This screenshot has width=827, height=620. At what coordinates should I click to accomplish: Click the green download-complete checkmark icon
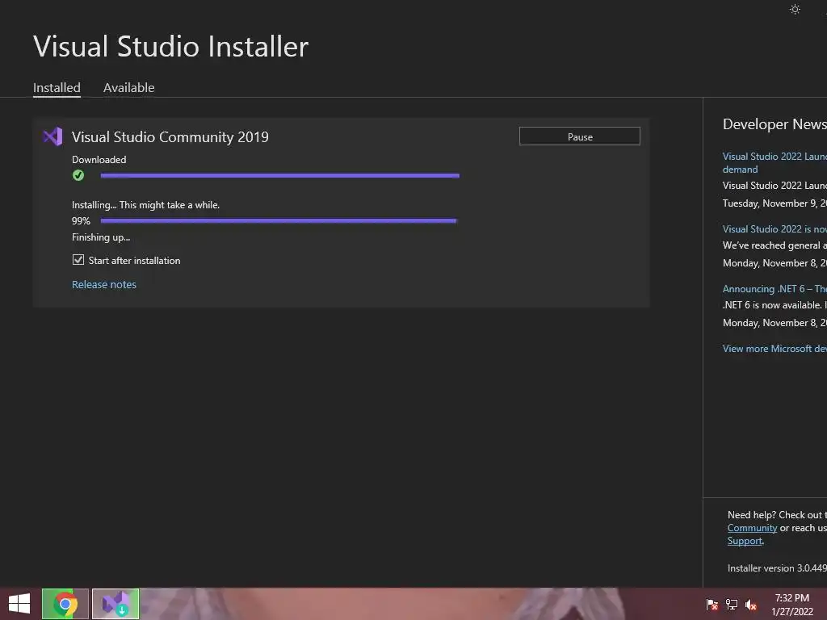click(x=78, y=175)
